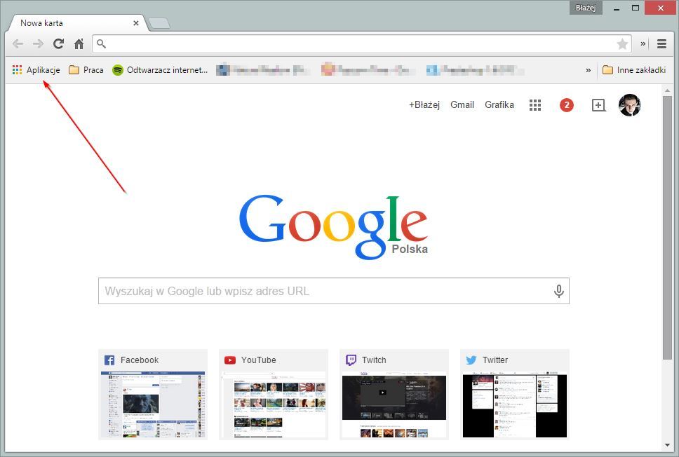
Task: Open the Odtwarzacz internet... Spotify bookmark
Action: (160, 70)
